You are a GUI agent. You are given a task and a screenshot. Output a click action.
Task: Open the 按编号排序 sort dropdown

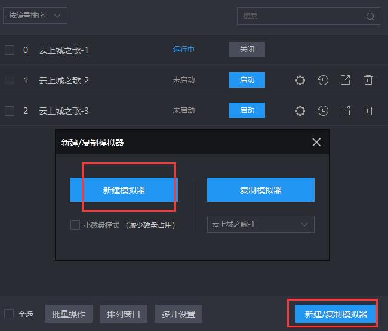(x=35, y=16)
